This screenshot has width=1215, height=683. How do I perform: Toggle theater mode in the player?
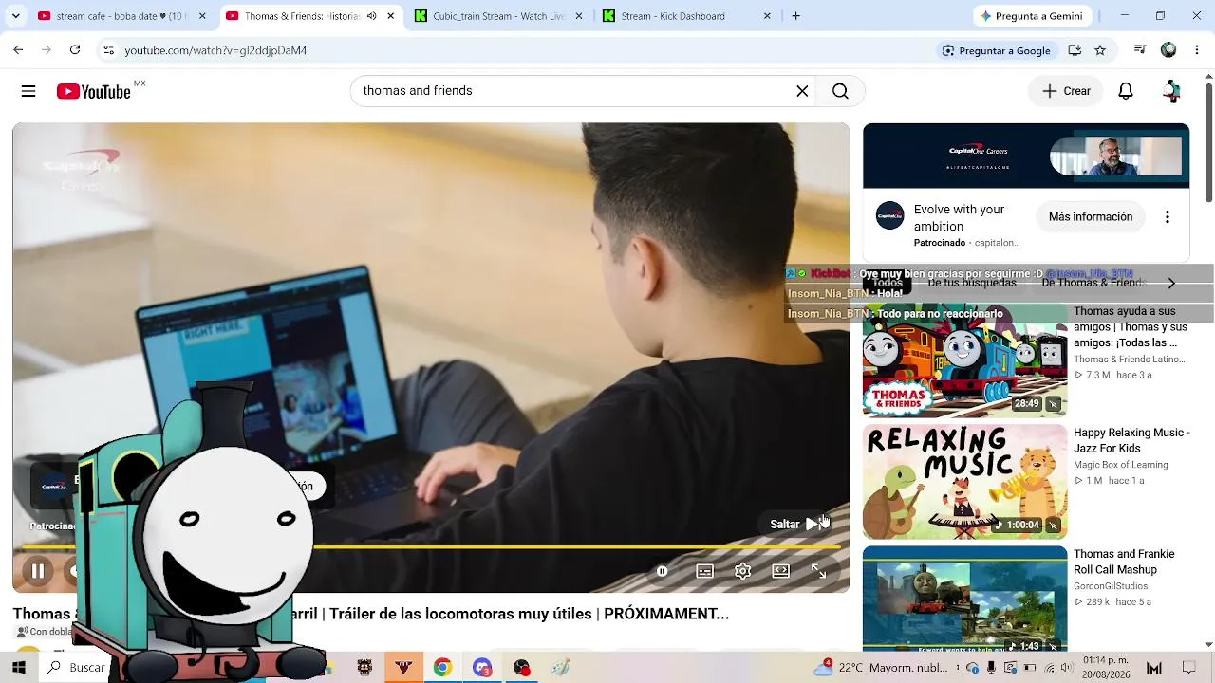click(780, 571)
